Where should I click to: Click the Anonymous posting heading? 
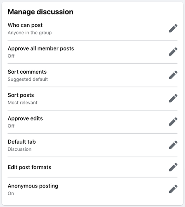point(33,186)
